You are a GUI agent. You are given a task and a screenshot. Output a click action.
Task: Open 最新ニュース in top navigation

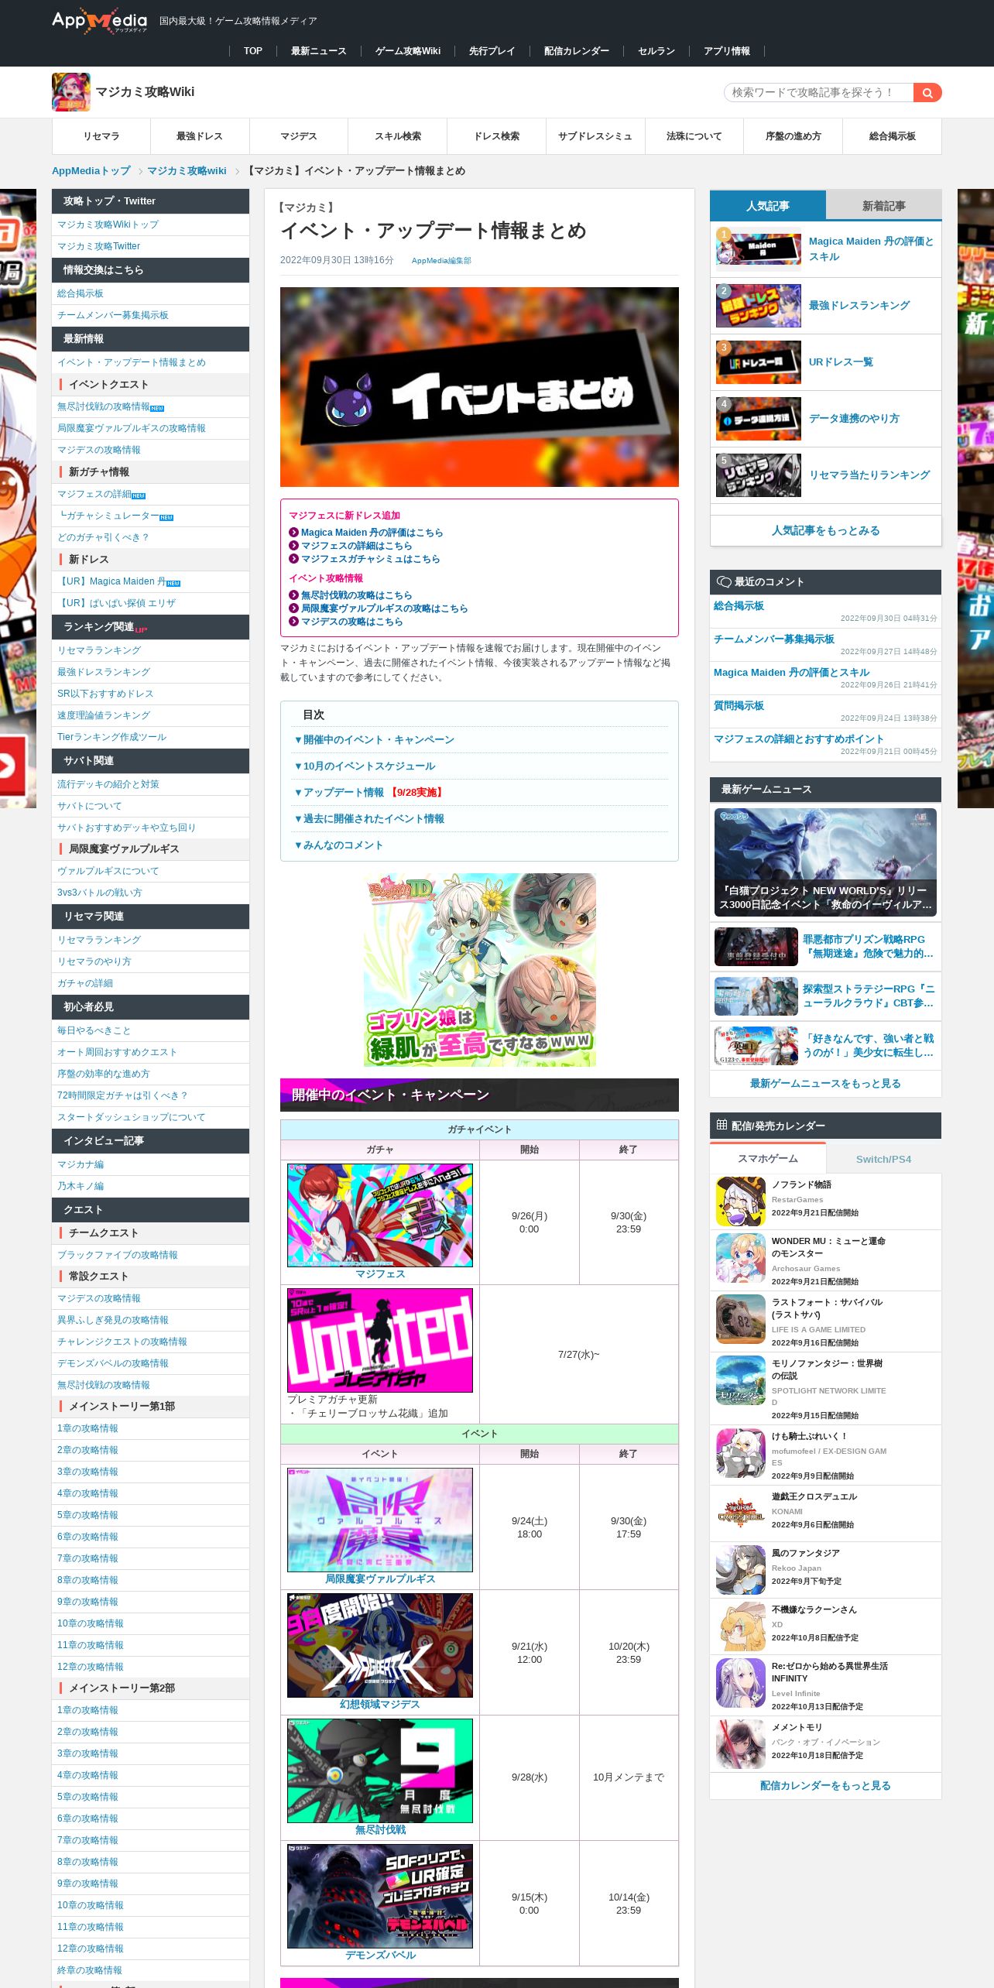[318, 51]
